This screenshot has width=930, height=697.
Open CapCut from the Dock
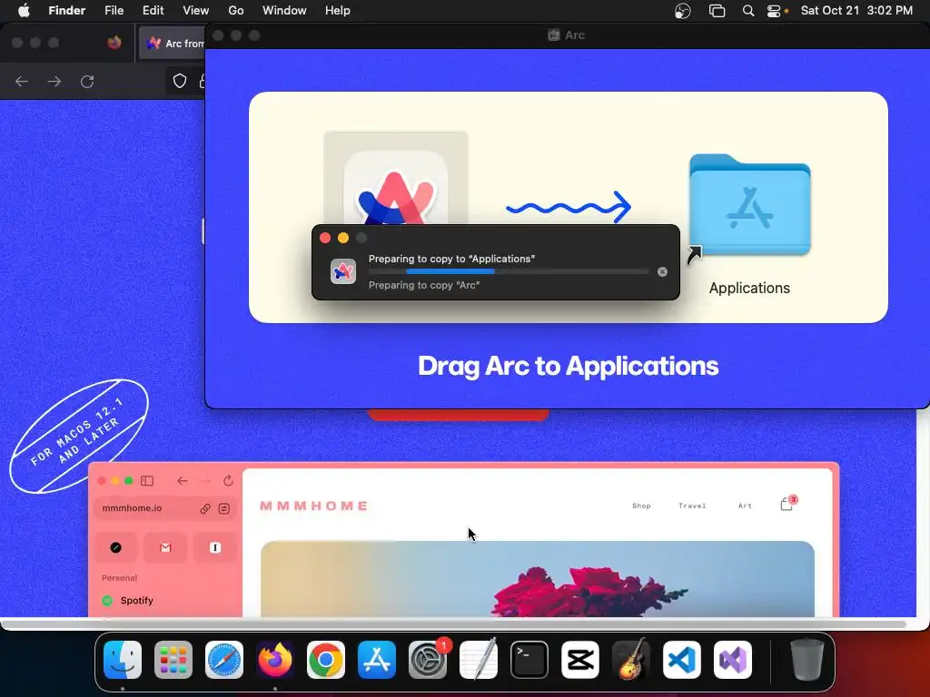(x=580, y=660)
